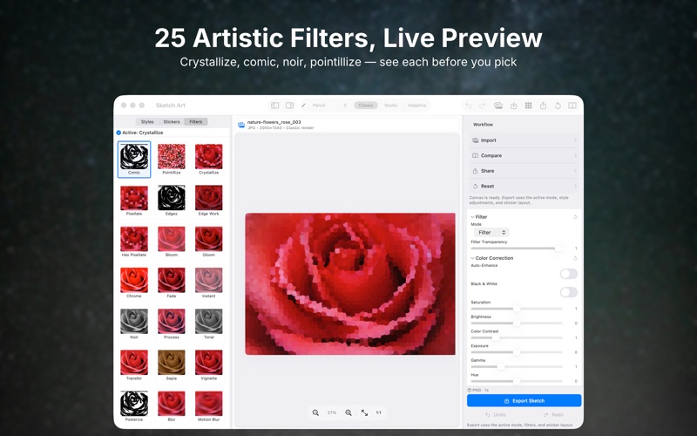Switch to the Styles tab
This screenshot has width=697, height=436.
pyautogui.click(x=147, y=122)
